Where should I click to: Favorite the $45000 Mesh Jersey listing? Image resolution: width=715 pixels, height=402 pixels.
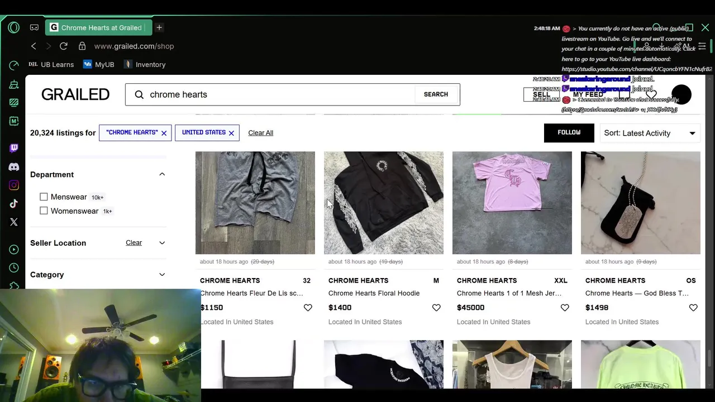(x=565, y=308)
